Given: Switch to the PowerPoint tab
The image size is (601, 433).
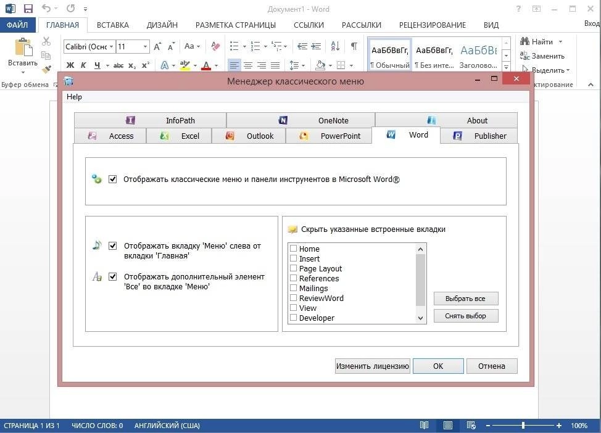Looking at the screenshot, I should click(329, 136).
